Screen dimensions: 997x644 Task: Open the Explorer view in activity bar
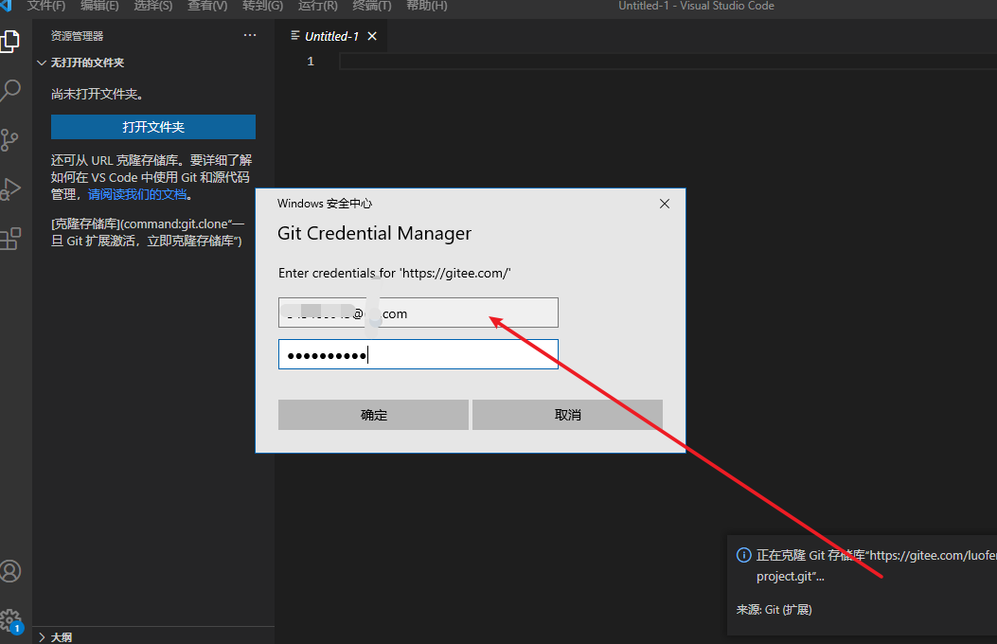10,42
